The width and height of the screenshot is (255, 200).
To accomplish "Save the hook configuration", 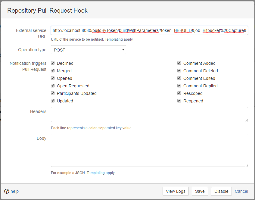I will coord(200,191).
